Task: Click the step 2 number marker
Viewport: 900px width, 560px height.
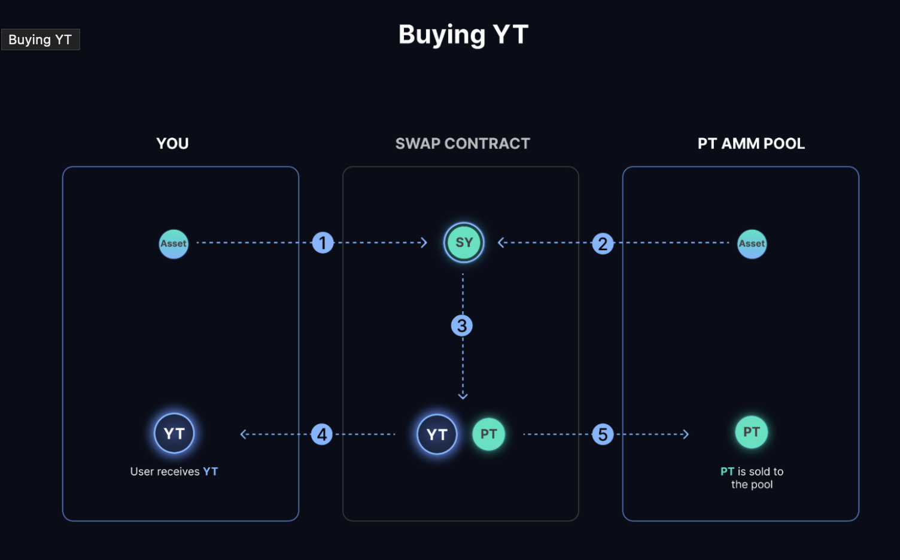Action: (603, 244)
